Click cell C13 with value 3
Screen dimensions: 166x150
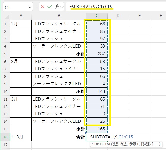coord(97,114)
